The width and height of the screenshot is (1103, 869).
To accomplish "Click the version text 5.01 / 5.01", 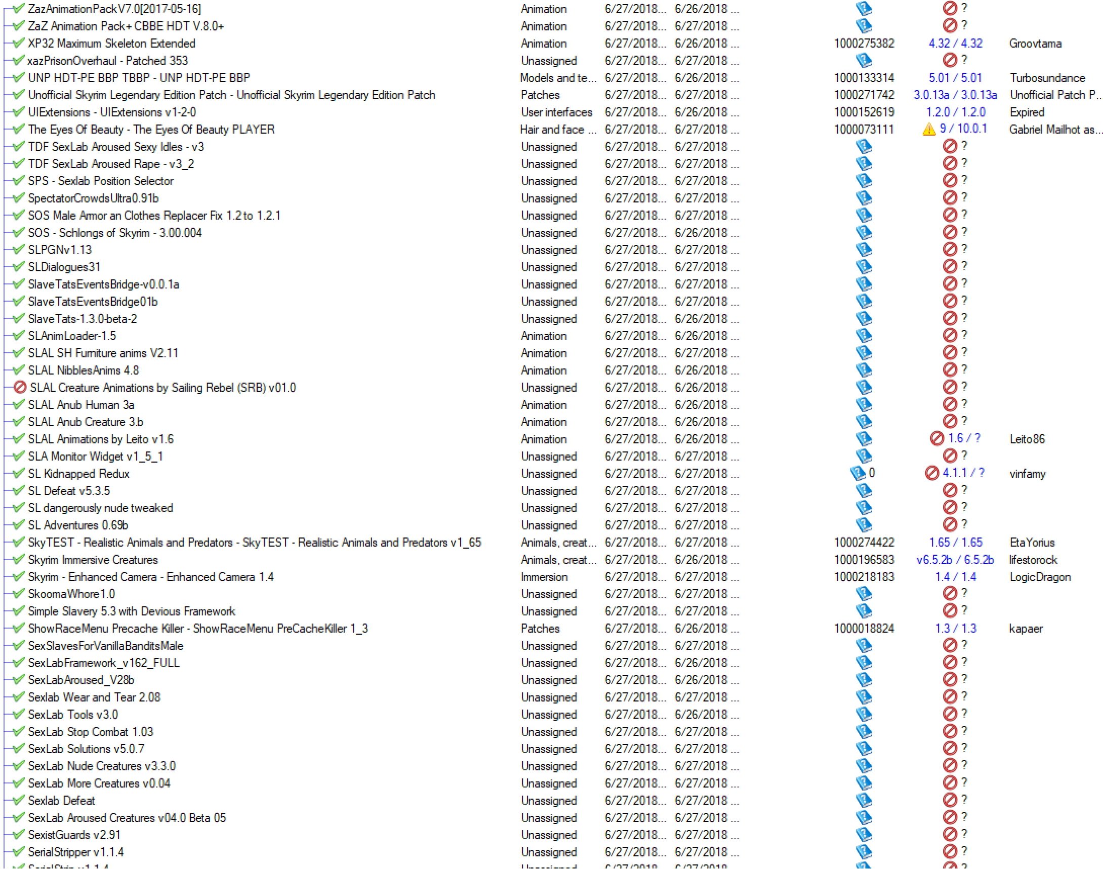I will pyautogui.click(x=956, y=78).
